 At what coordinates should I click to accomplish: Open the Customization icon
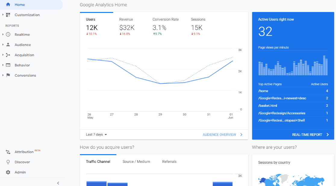8,15
